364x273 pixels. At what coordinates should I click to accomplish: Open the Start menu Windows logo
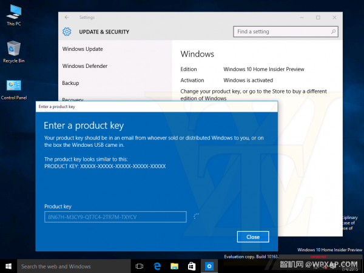click(x=8, y=266)
